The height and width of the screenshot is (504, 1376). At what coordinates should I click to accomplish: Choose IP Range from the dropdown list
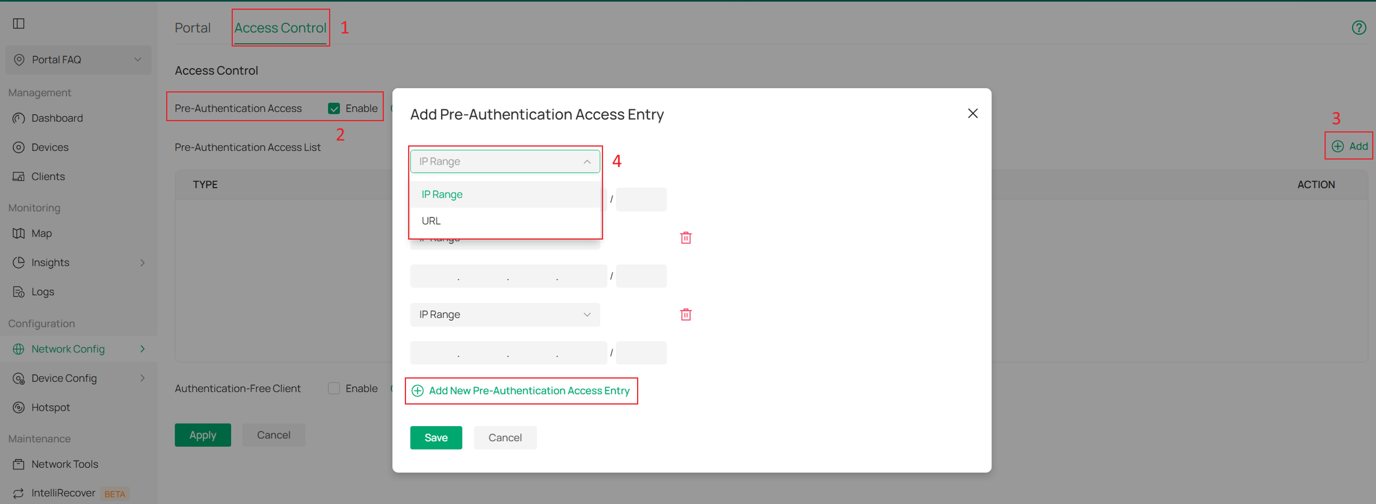(x=505, y=195)
